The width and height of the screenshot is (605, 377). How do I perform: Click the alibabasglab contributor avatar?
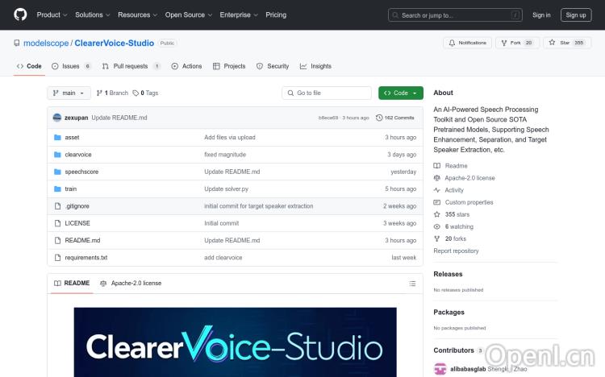(x=440, y=369)
